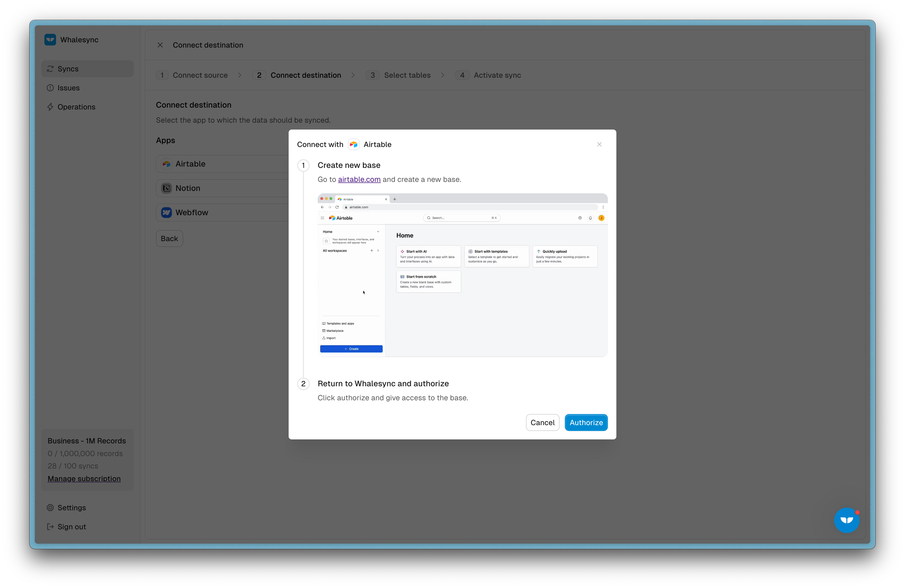
Task: Click the Settings gear icon
Action: coord(50,508)
